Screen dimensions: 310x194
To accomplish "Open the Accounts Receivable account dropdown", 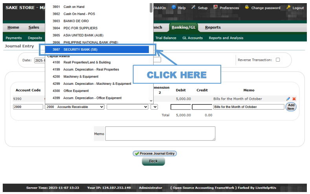I will point(75,107).
